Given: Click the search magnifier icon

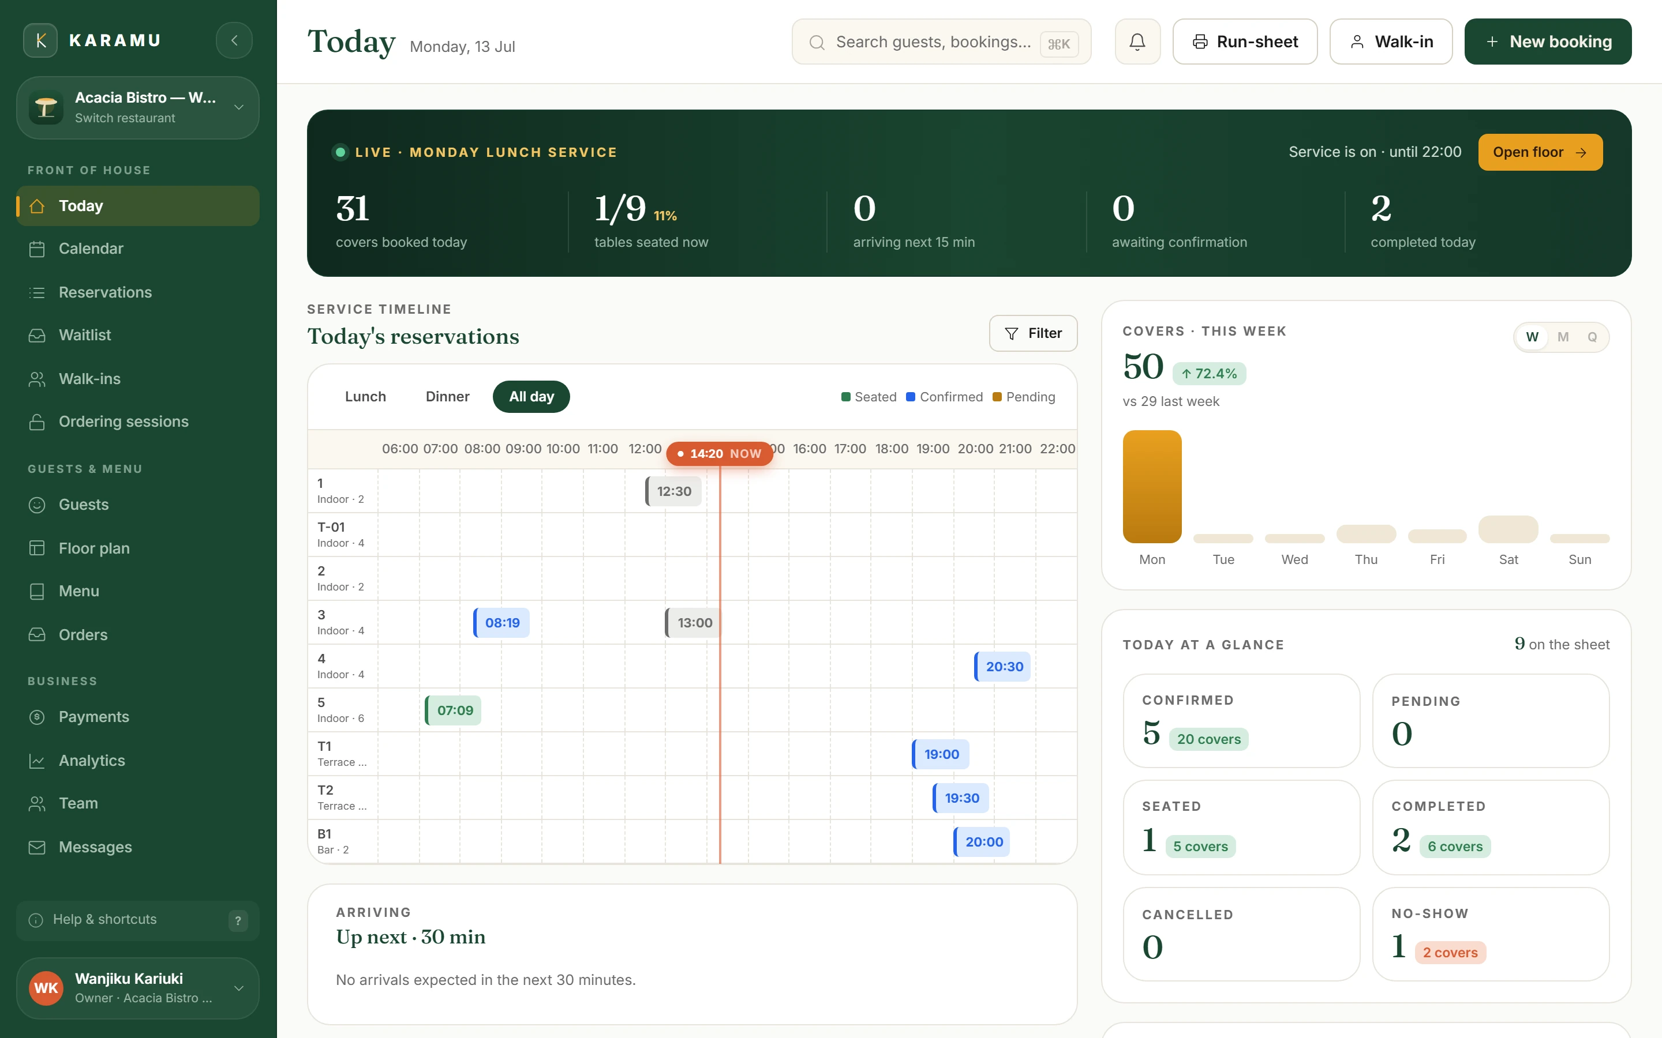Looking at the screenshot, I should [x=817, y=43].
